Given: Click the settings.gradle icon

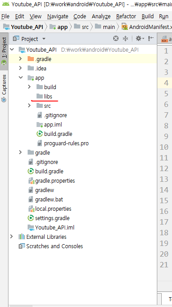Looking at the screenshot, I should click(x=31, y=218).
